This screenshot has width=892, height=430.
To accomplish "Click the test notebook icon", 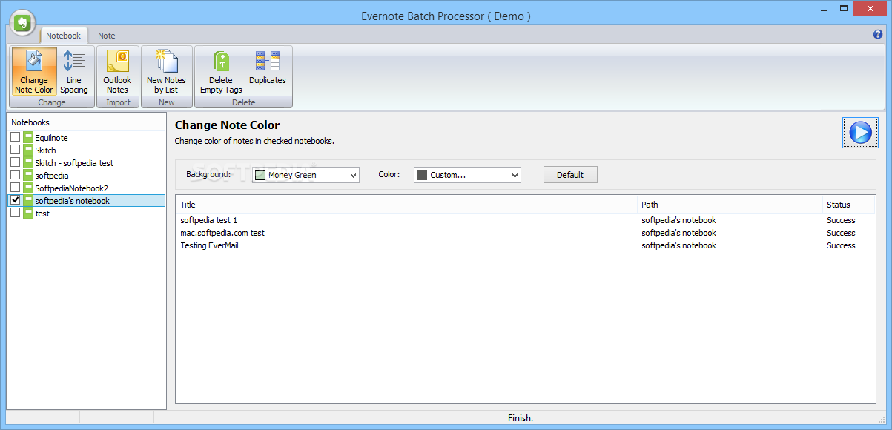I will click(28, 213).
